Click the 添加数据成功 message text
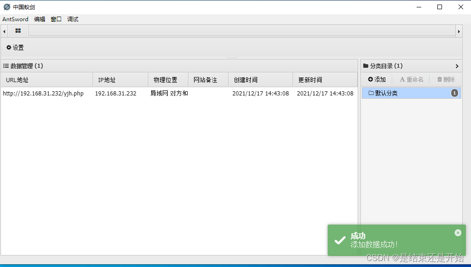471x267 pixels. [374, 245]
